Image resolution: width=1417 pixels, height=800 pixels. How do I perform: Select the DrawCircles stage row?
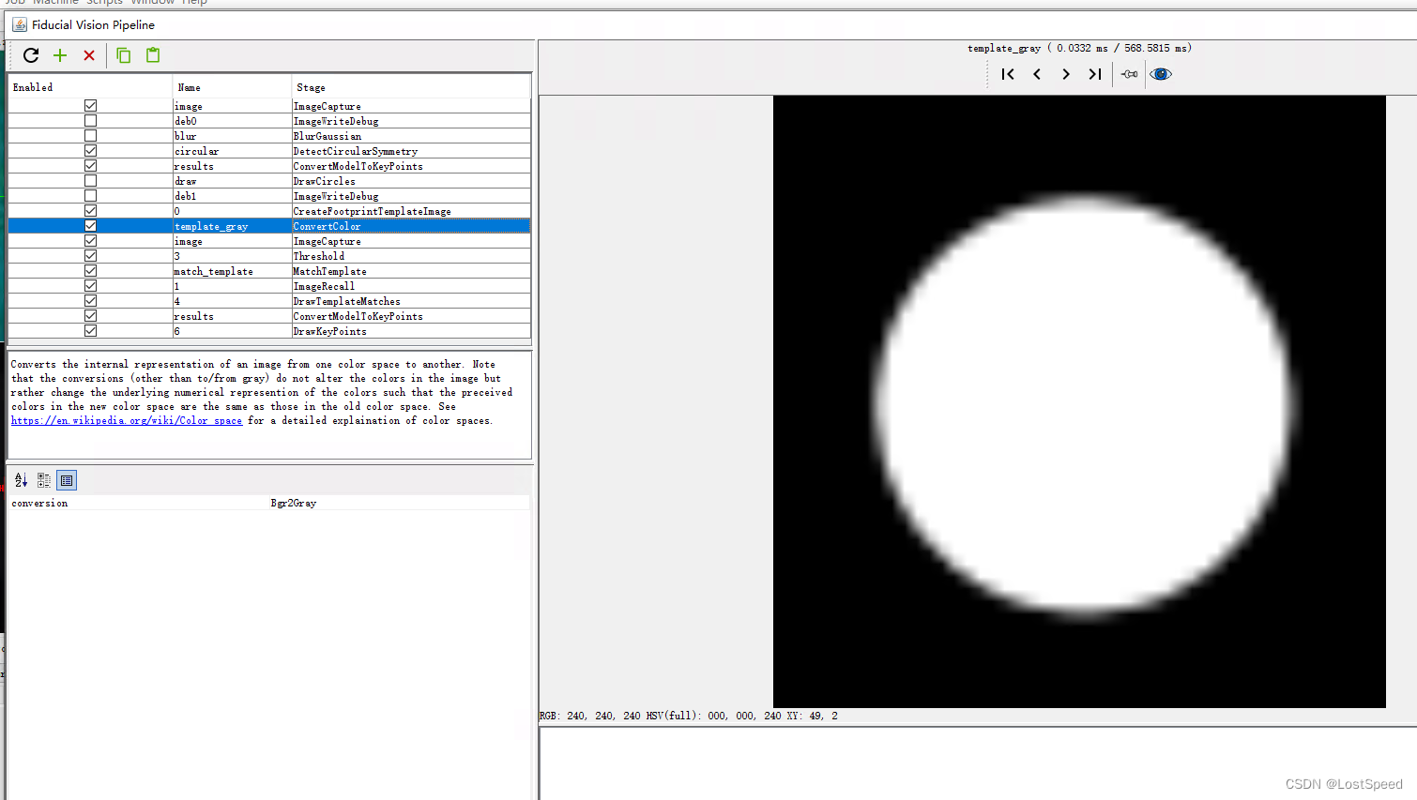click(x=269, y=181)
